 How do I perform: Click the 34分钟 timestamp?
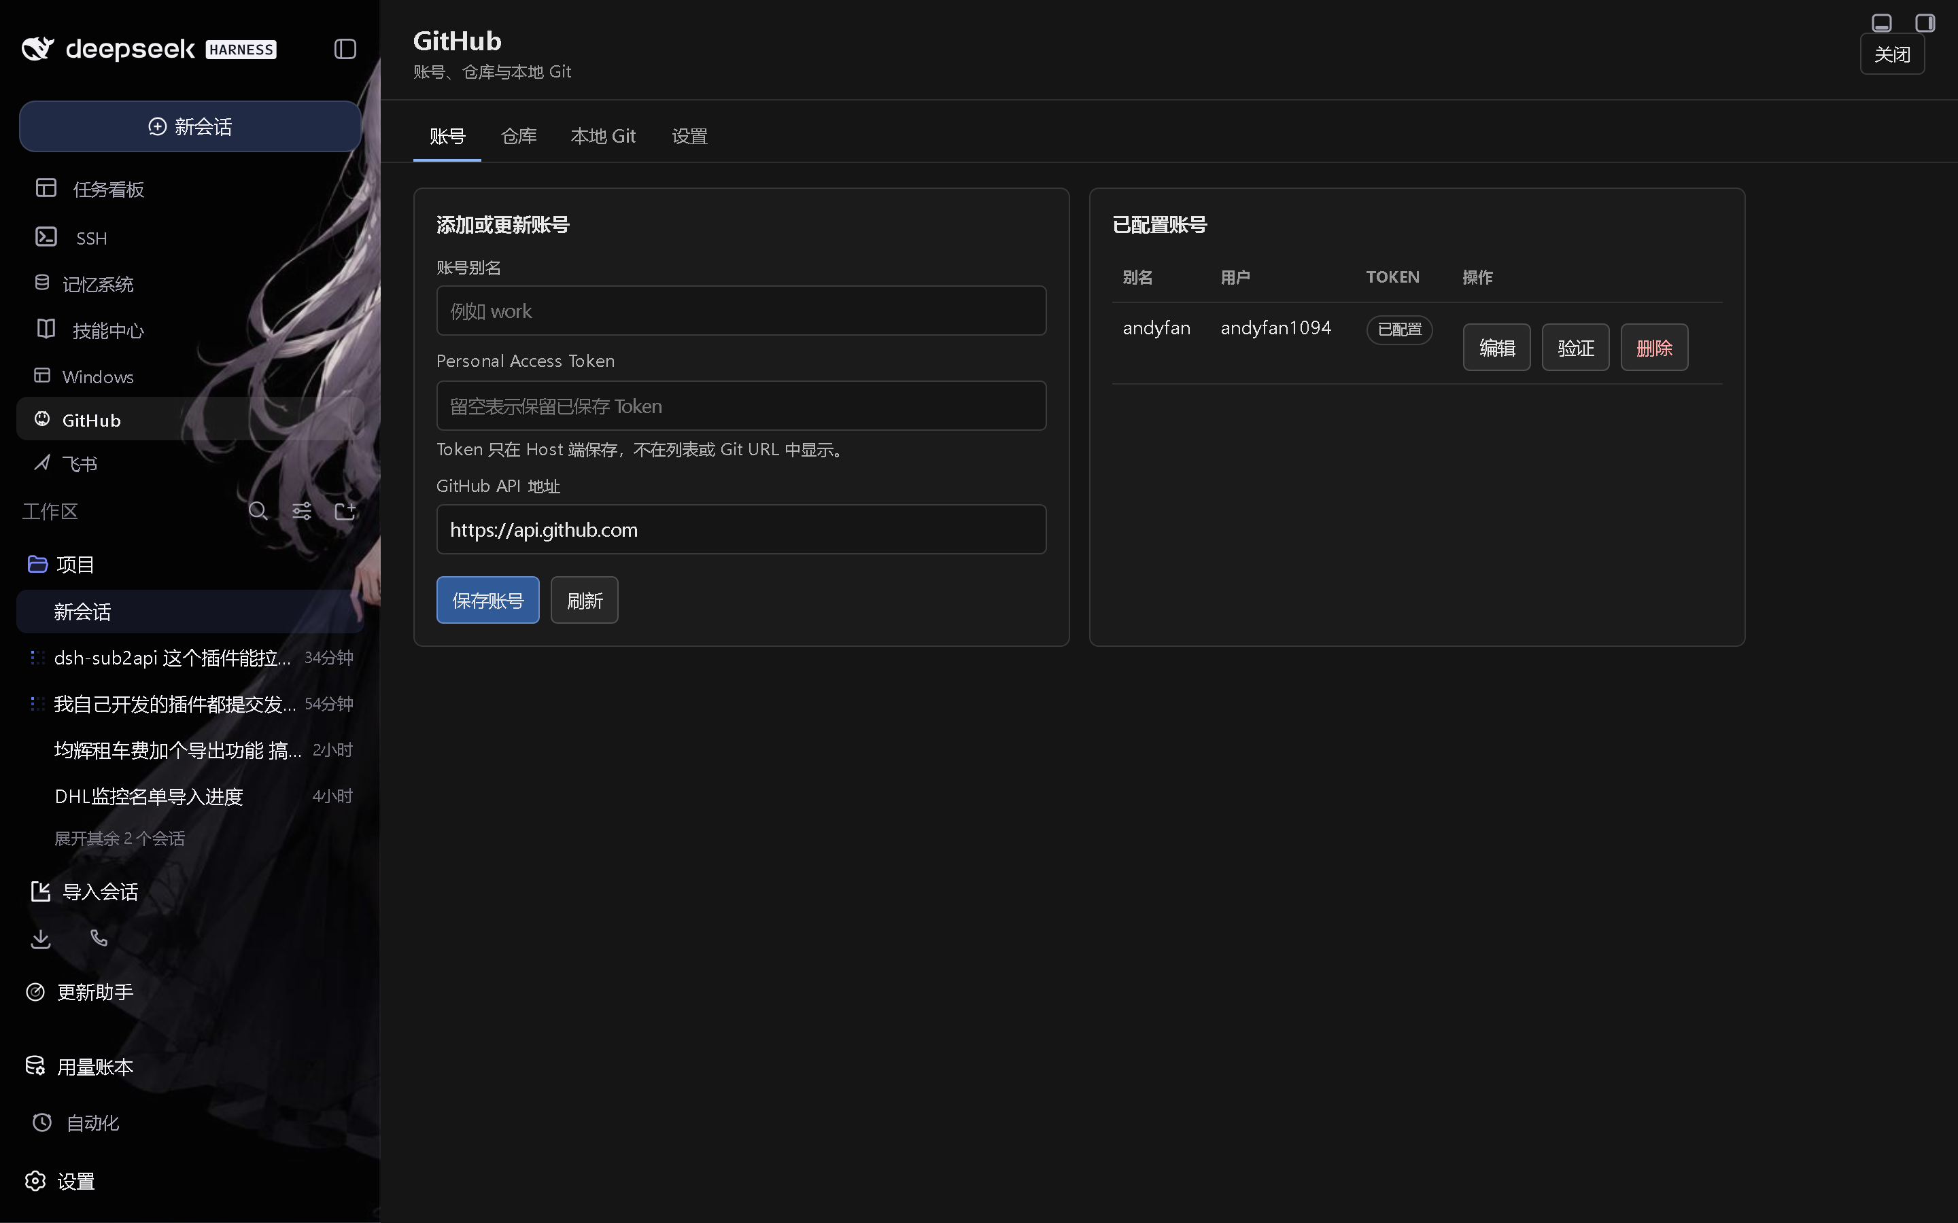(328, 658)
